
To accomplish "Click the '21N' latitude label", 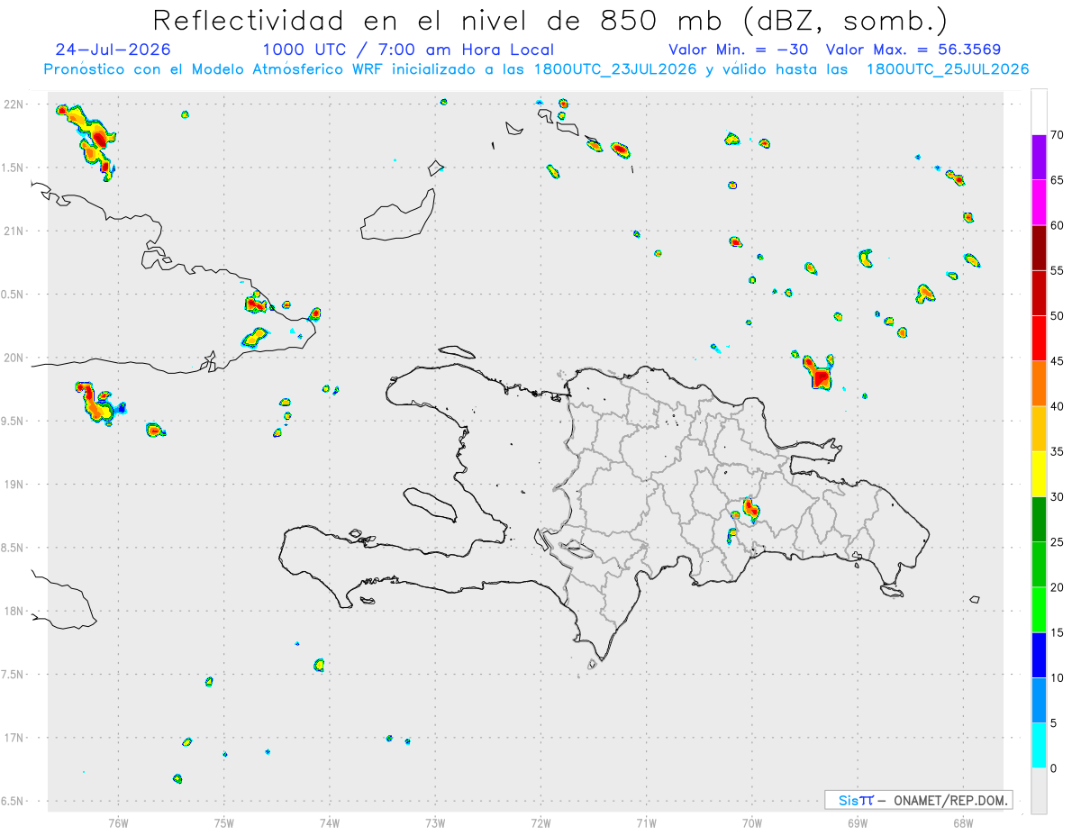I will click(x=15, y=231).
